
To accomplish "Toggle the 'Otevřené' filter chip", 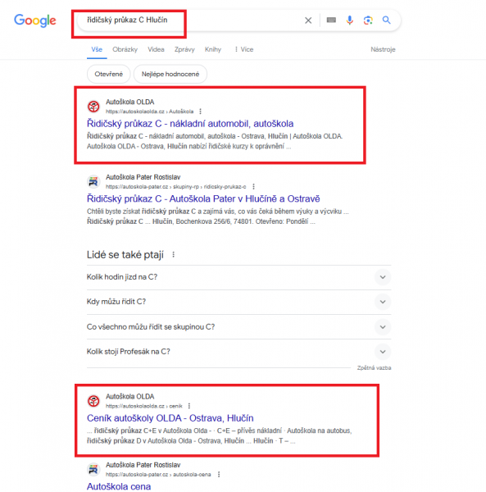I will click(x=108, y=74).
